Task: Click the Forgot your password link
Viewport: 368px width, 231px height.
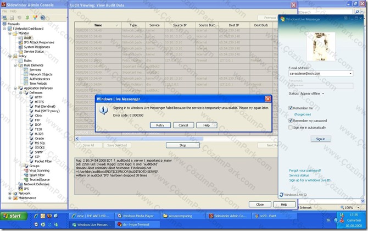Action: [x=305, y=170]
